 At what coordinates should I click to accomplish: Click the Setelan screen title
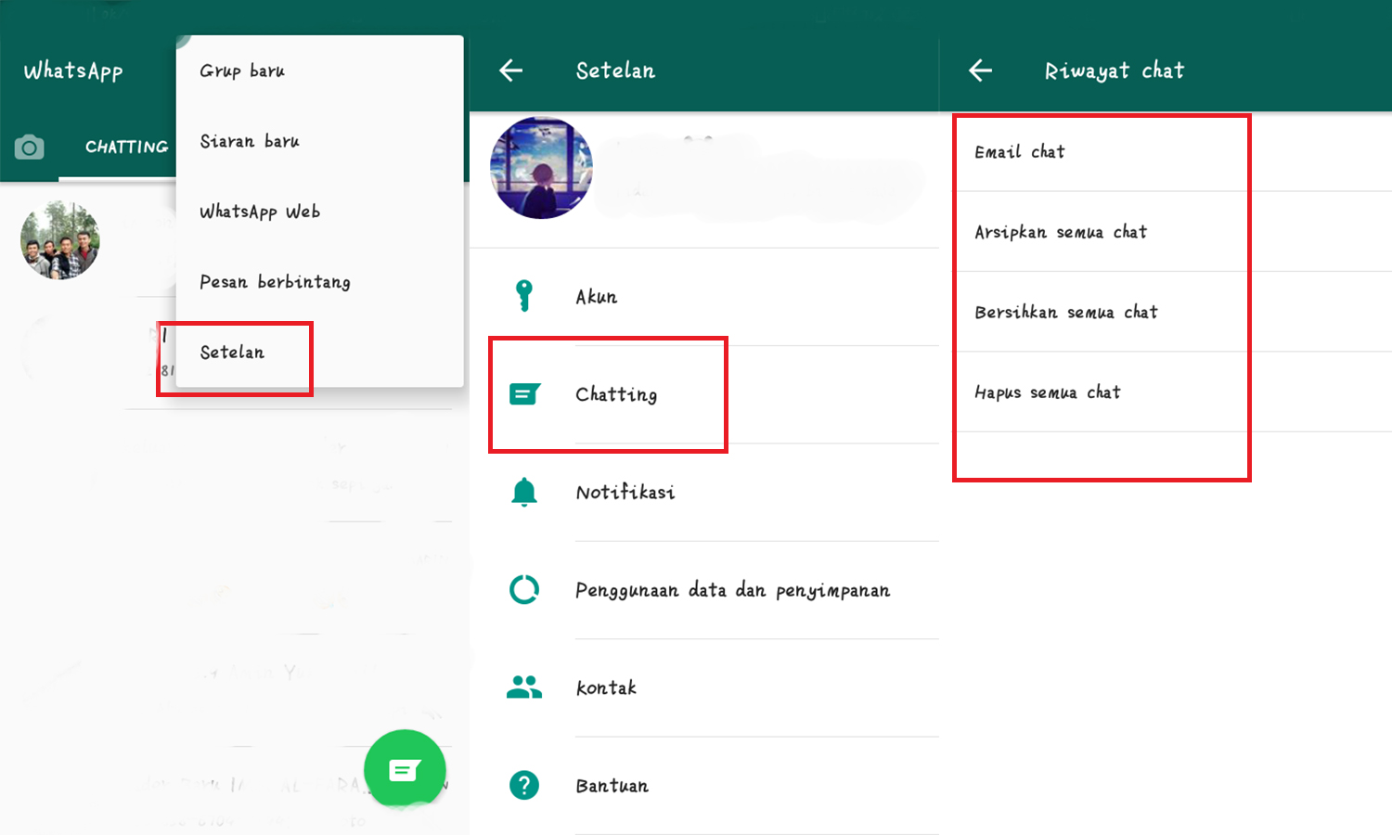point(615,71)
